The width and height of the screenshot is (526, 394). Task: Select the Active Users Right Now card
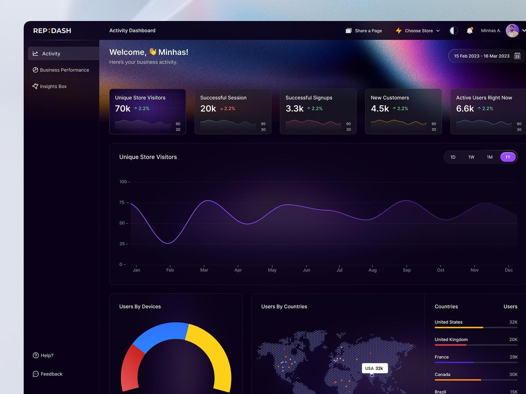pyautogui.click(x=488, y=111)
